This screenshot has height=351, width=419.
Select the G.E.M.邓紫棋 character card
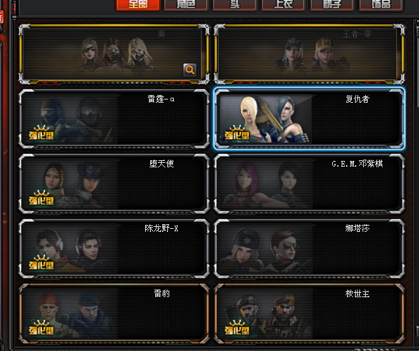tap(309, 184)
